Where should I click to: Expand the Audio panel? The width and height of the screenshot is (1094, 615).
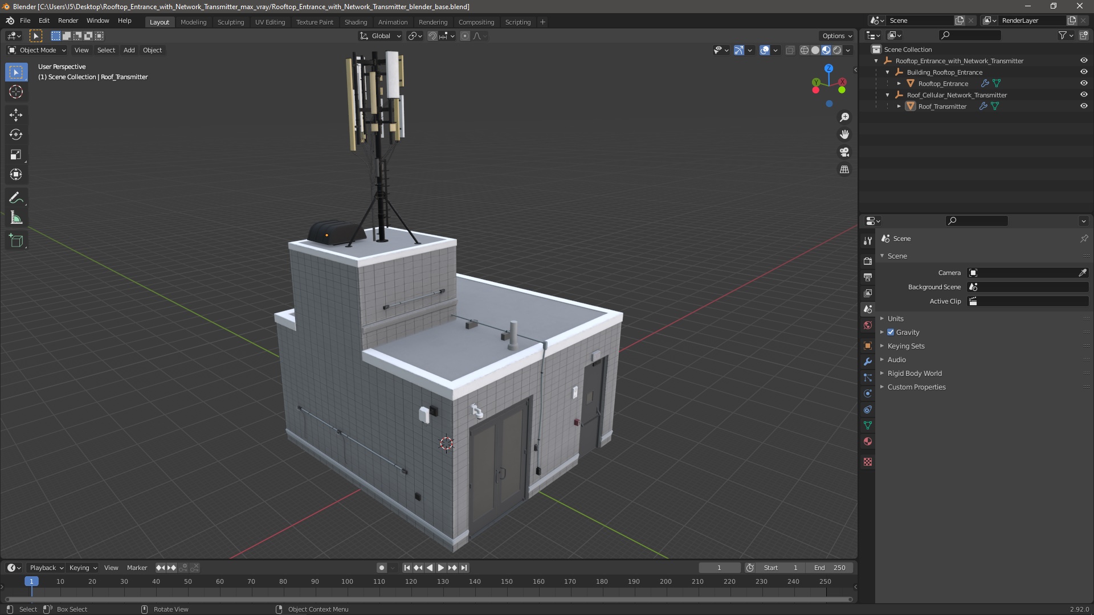(x=896, y=360)
